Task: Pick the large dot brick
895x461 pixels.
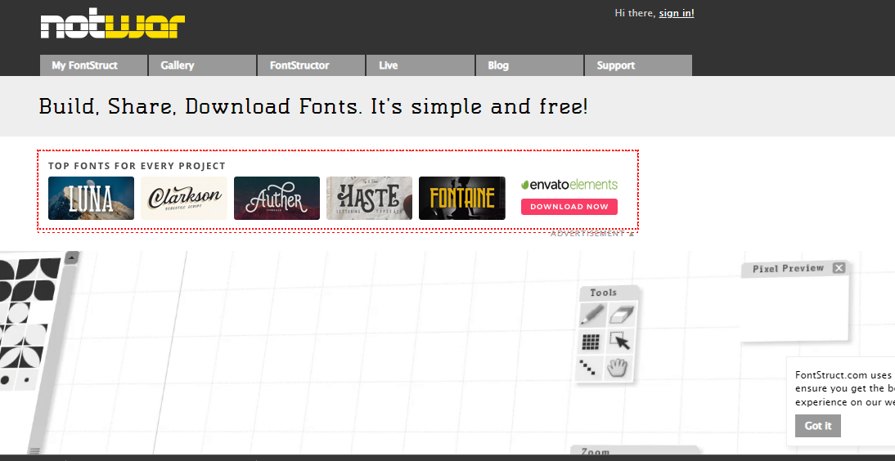Action: pos(6,380)
